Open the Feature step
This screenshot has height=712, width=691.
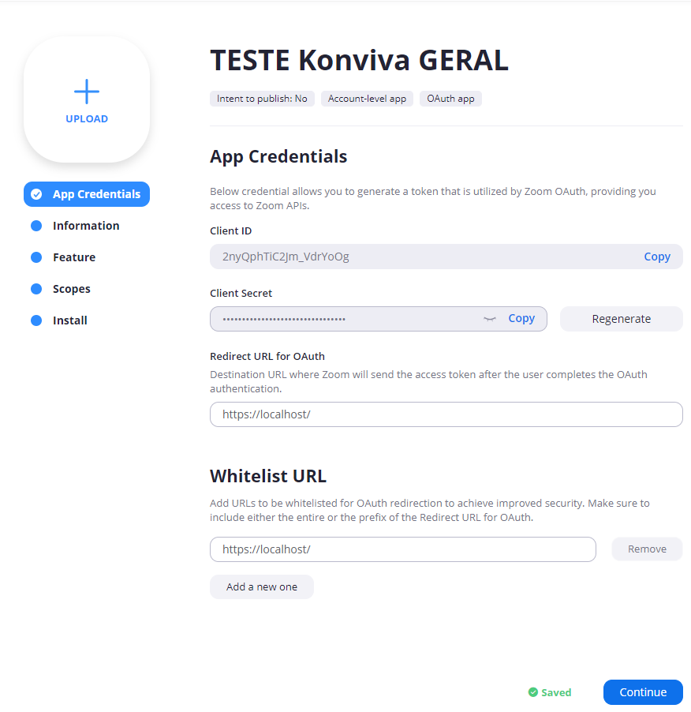tap(74, 257)
